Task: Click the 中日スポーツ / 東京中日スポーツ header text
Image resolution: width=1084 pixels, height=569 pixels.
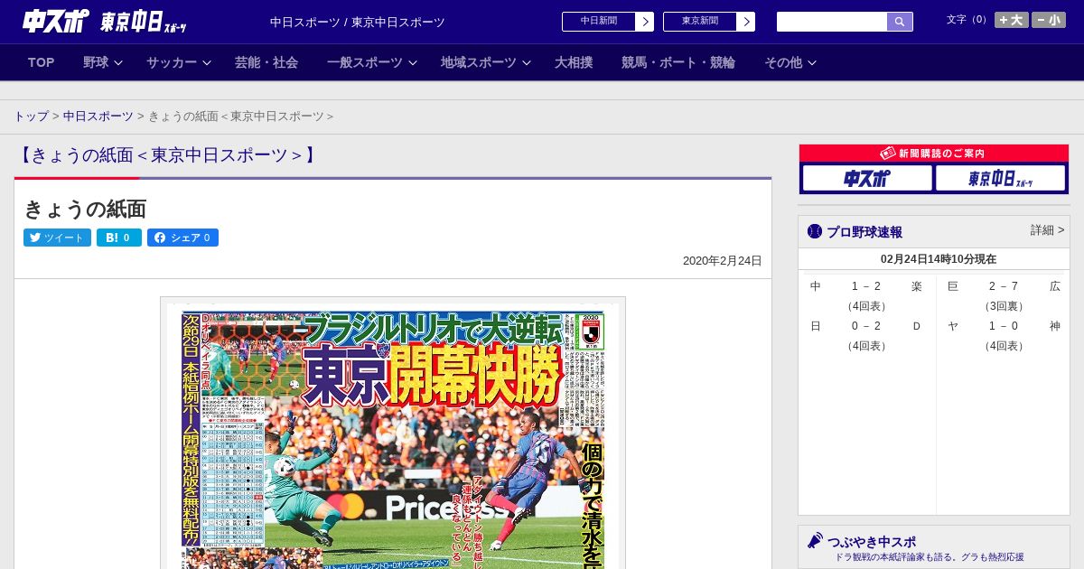Action: [358, 22]
